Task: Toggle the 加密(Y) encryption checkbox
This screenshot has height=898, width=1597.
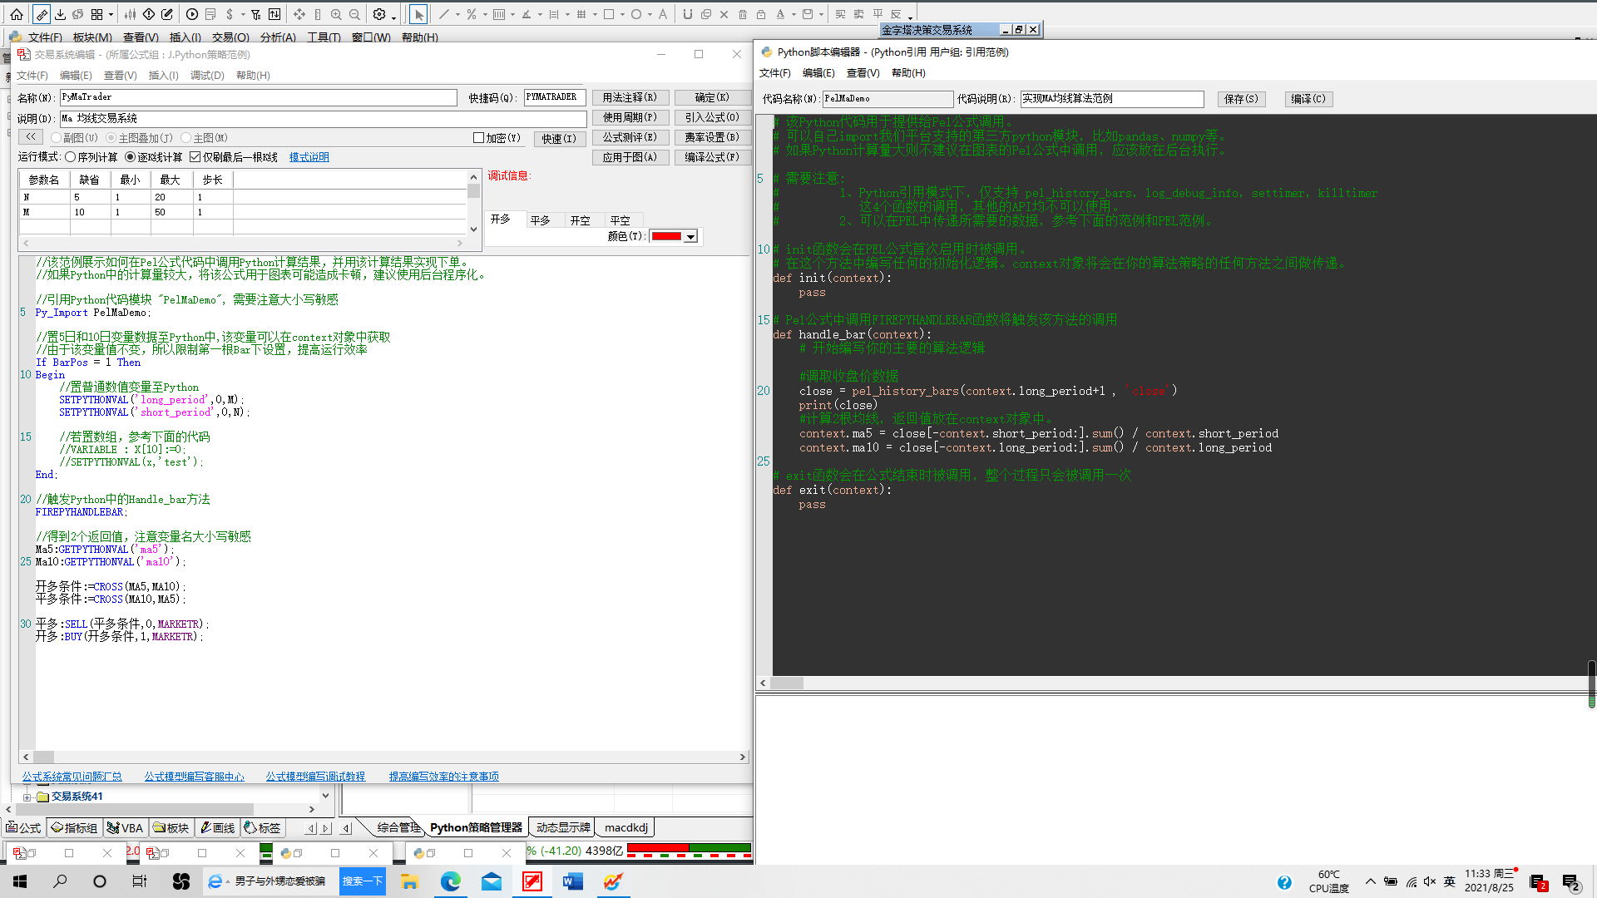Action: 478,138
